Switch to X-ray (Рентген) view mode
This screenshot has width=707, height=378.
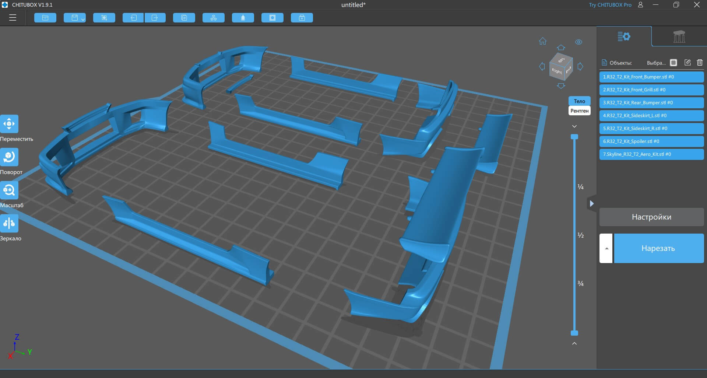(579, 111)
